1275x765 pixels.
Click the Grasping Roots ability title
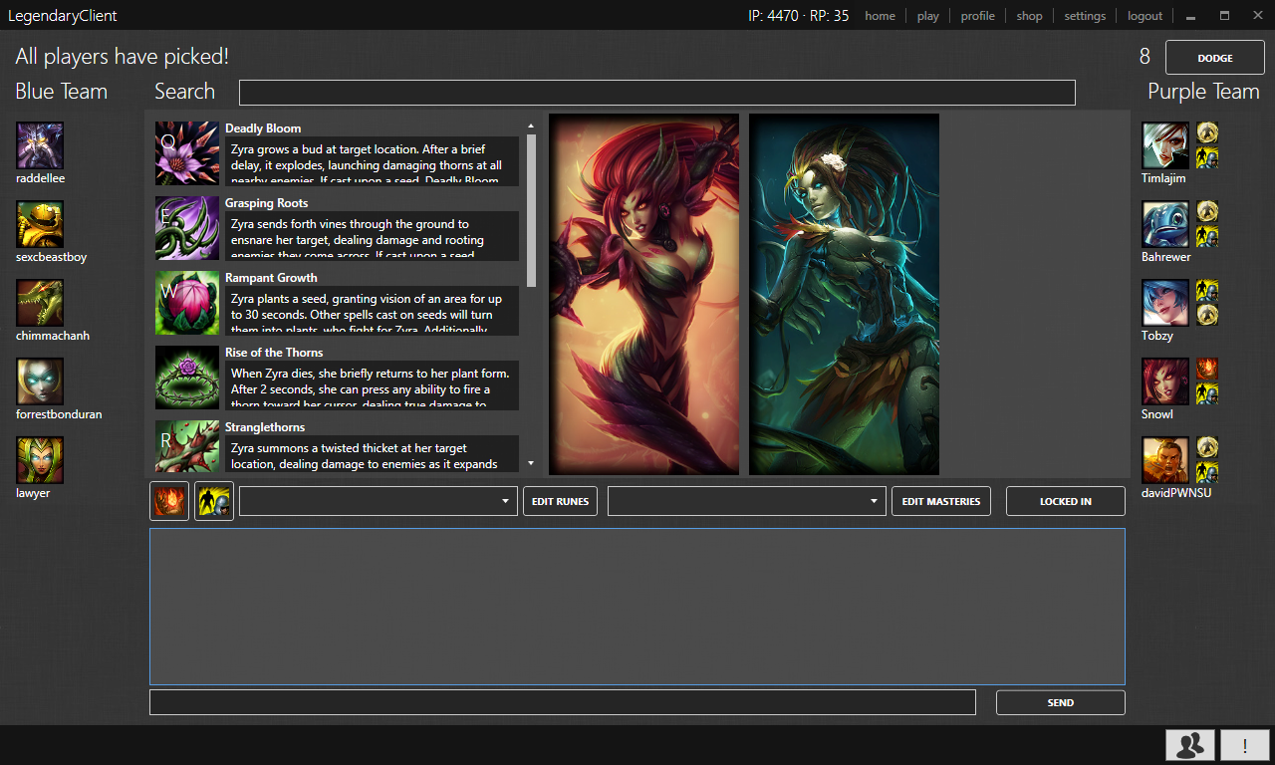click(x=266, y=203)
